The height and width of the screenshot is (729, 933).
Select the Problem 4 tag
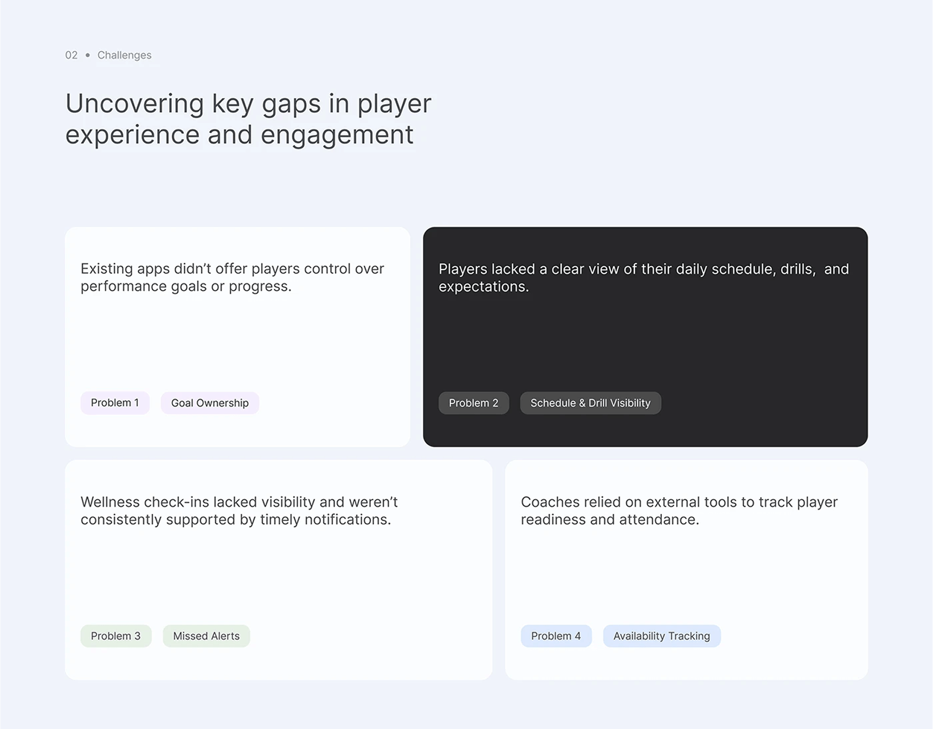point(556,636)
